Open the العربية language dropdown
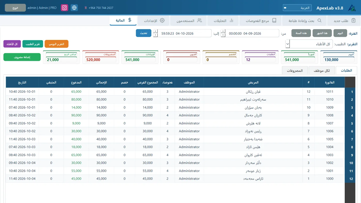 [297, 8]
